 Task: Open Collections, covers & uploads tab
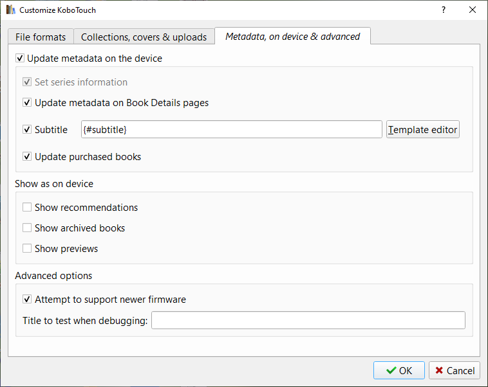pos(144,37)
